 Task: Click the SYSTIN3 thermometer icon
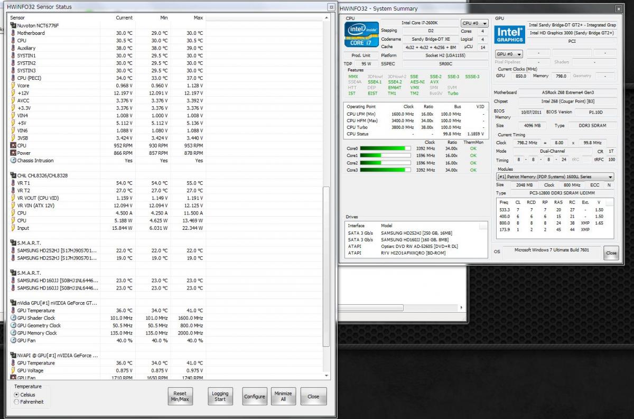pyautogui.click(x=13, y=70)
